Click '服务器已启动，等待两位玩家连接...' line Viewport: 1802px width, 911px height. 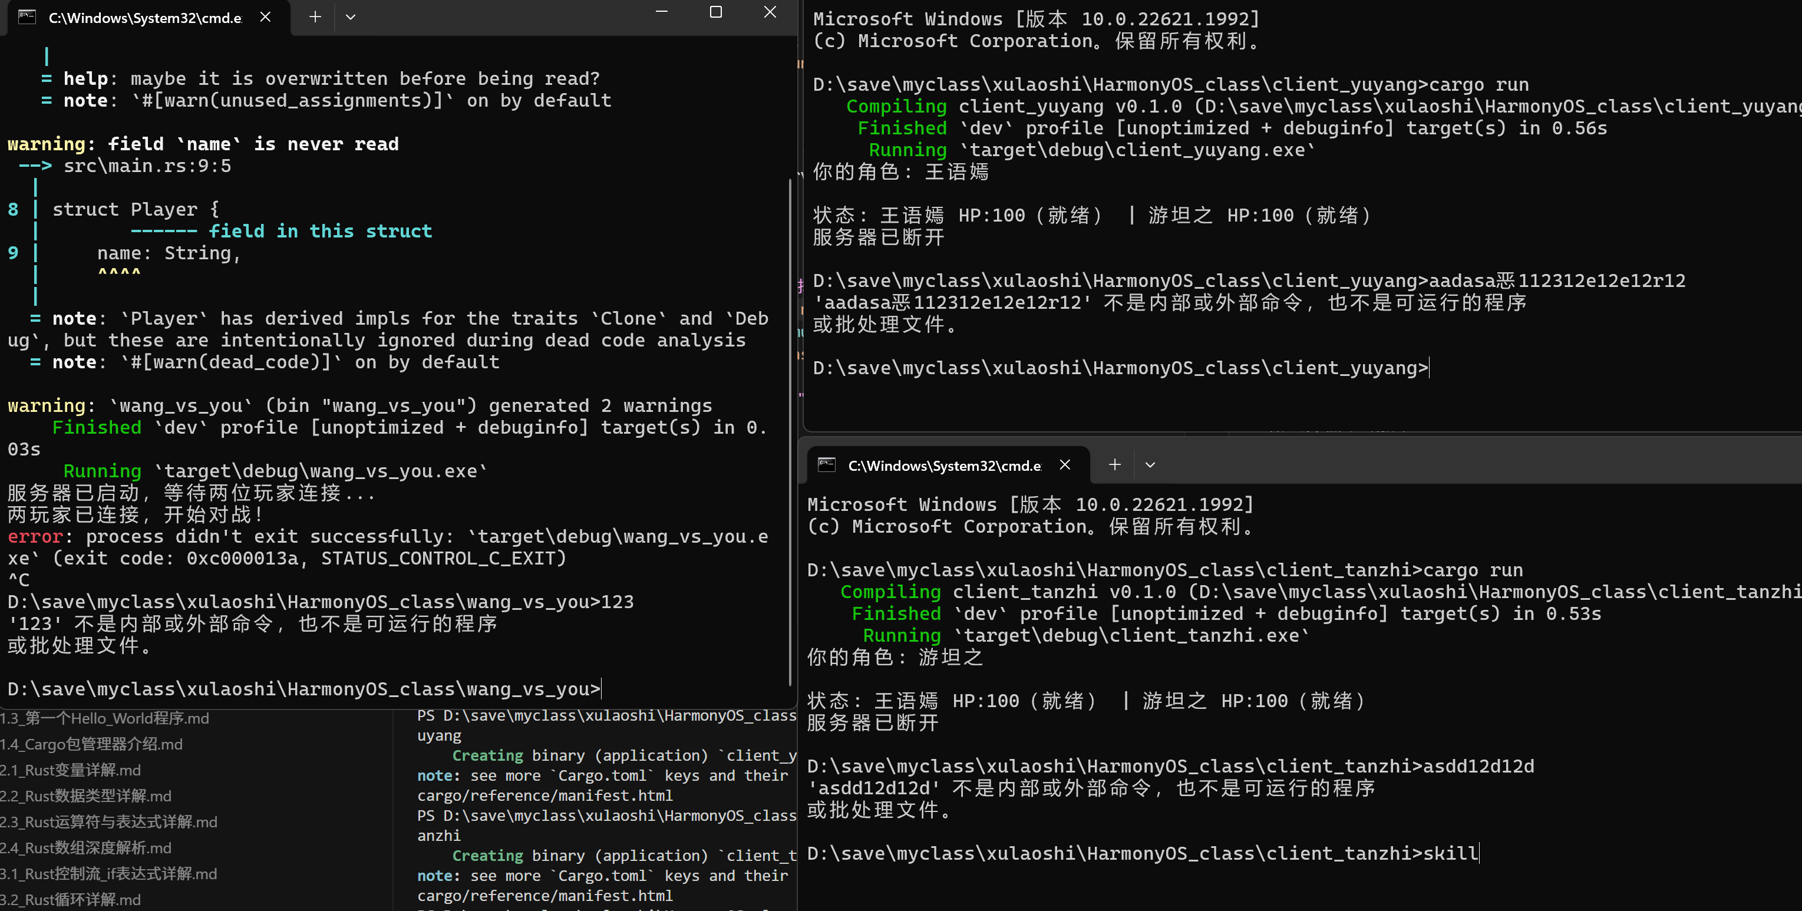[191, 493]
